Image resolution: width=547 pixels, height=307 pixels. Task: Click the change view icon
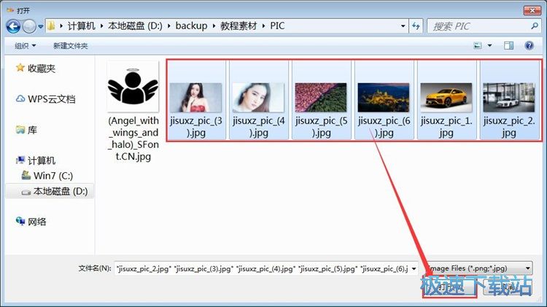(477, 46)
